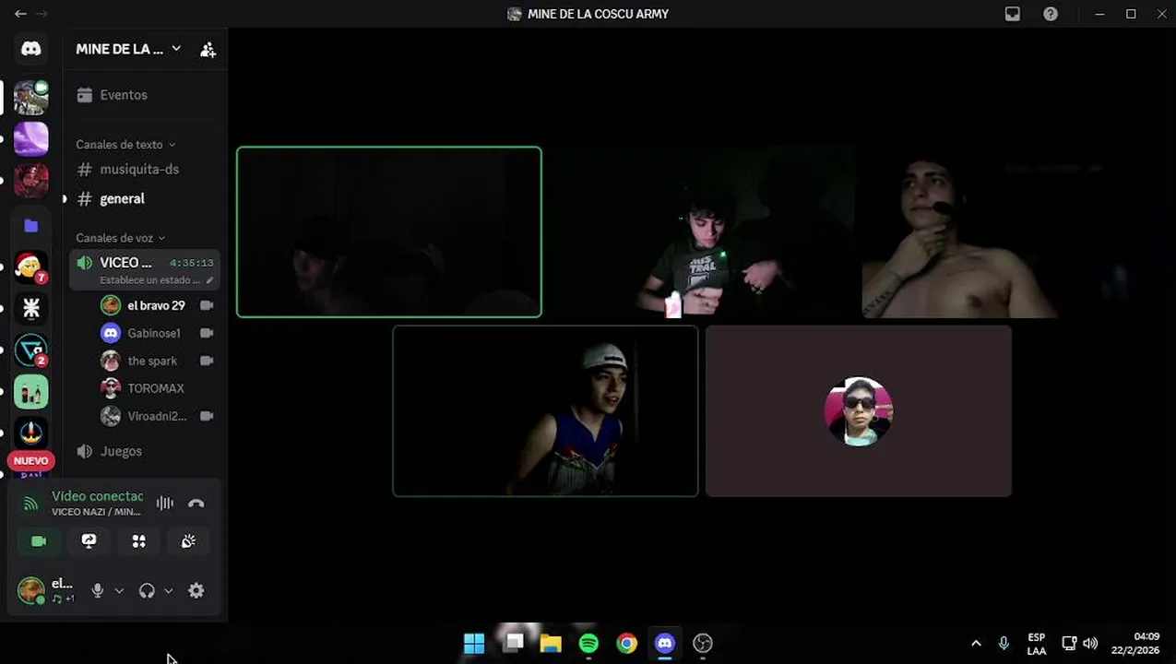
Task: Select user el bravo 29 in voice list
Action: pyautogui.click(x=157, y=305)
